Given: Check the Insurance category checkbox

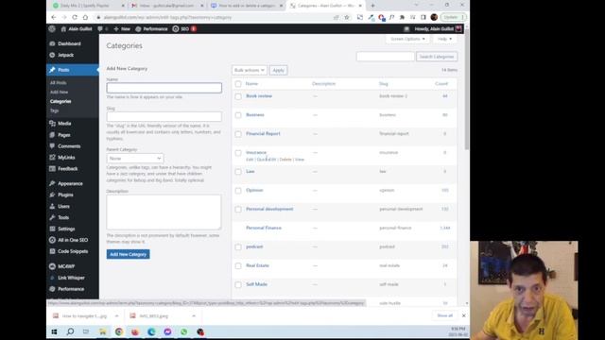Looking at the screenshot, I should [238, 153].
